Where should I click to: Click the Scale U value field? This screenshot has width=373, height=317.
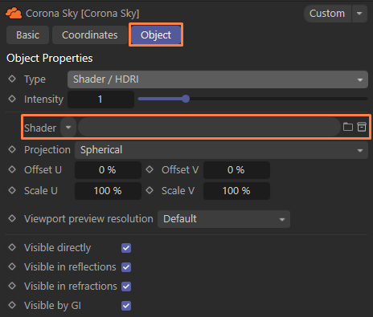(108, 191)
